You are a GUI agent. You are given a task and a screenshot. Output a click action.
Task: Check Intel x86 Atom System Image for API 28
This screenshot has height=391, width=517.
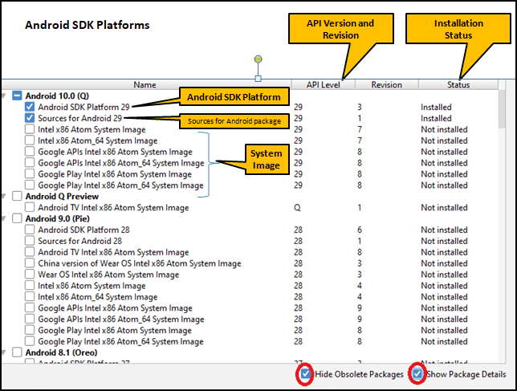pos(30,286)
